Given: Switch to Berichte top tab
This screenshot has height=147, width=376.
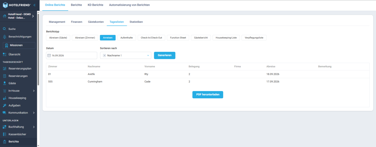Looking at the screenshot, I should tap(76, 5).
